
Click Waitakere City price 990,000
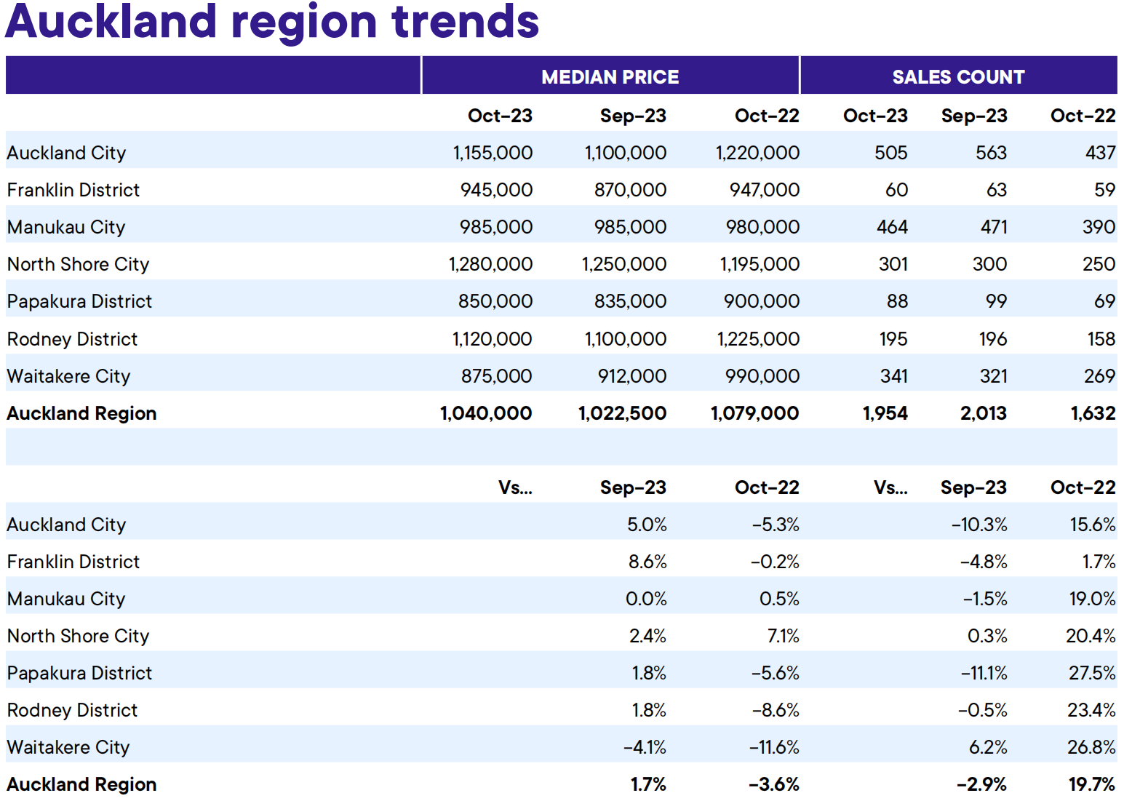pos(762,376)
